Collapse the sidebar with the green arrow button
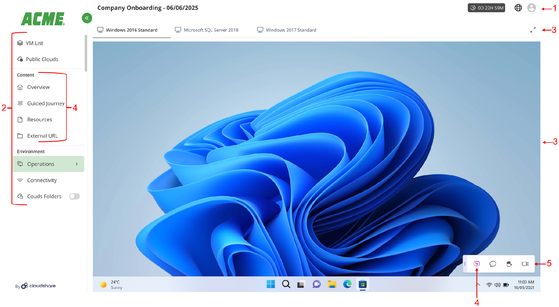The height and width of the screenshot is (307, 559). click(x=87, y=18)
